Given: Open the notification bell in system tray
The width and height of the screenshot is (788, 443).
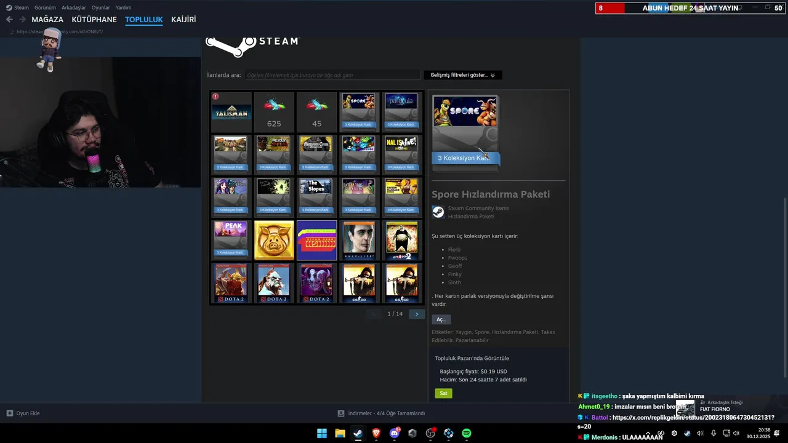Looking at the screenshot, I should point(777,433).
